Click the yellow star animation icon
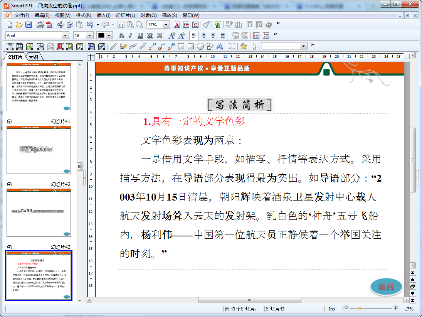Image resolution: width=422 pixels, height=317 pixels. coord(243,46)
